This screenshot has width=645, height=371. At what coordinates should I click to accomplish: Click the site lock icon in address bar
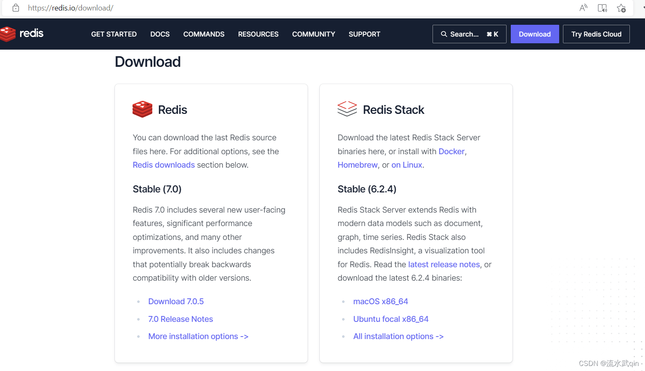pyautogui.click(x=16, y=8)
